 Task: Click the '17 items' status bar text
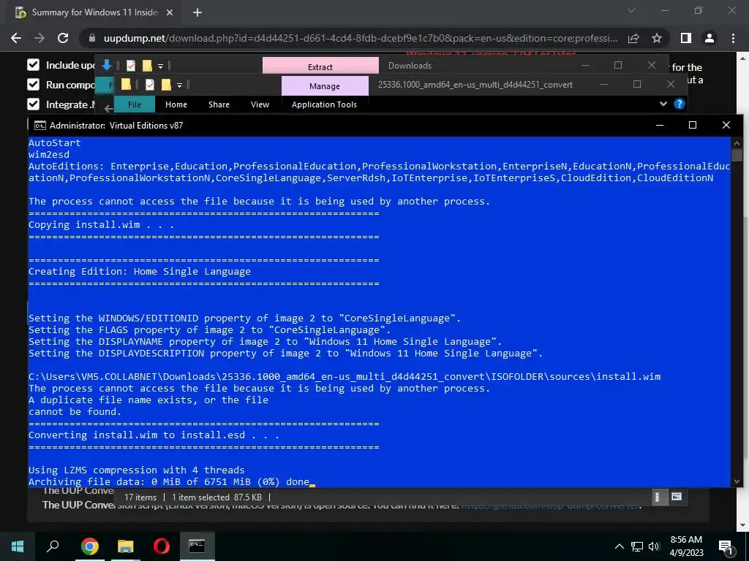point(140,497)
